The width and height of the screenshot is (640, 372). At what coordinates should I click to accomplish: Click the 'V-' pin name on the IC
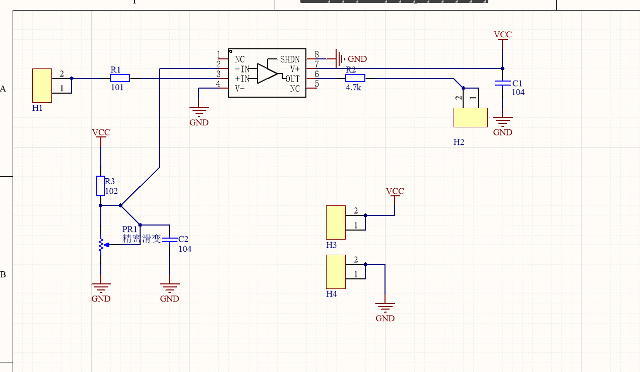[240, 89]
